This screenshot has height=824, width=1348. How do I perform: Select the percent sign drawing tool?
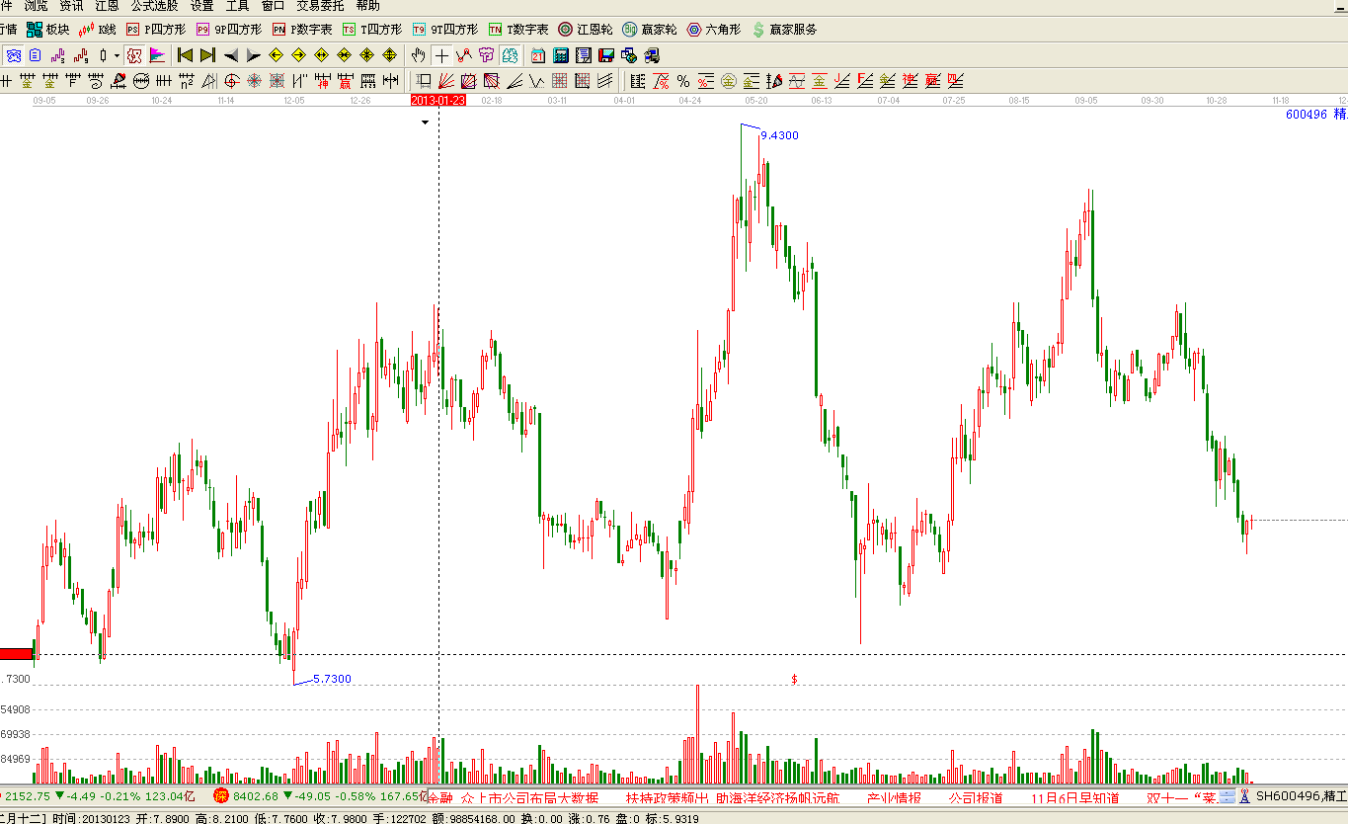coord(682,81)
